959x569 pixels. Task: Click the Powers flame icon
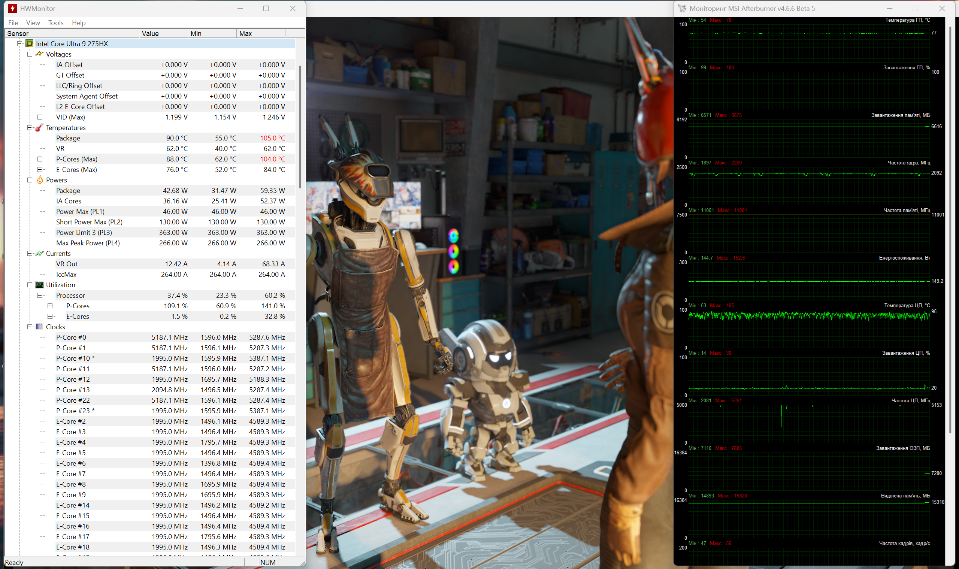click(x=39, y=180)
